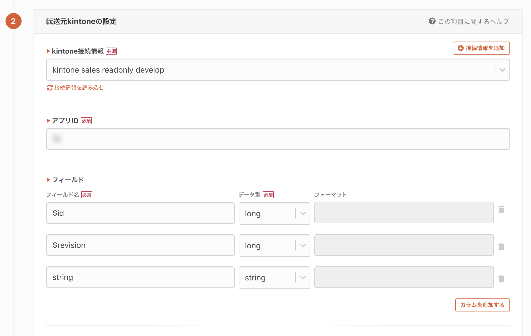Delete the $revision field row
Screen dimensions: 531x336
(x=501, y=247)
